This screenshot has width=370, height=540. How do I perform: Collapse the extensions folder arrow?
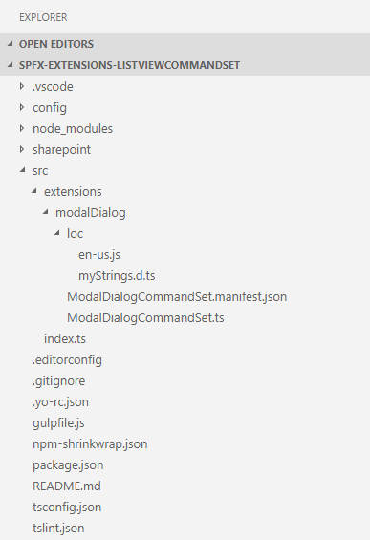pyautogui.click(x=33, y=191)
